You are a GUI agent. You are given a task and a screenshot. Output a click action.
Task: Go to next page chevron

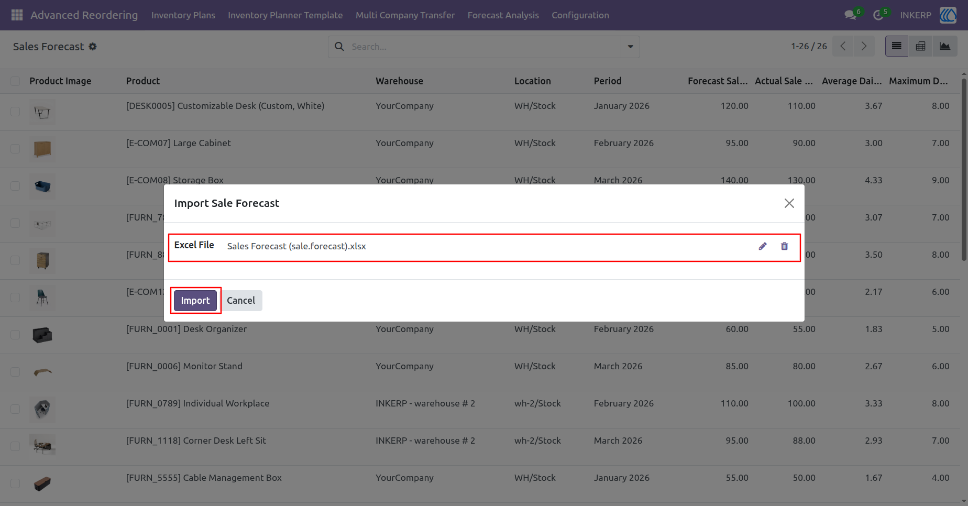(x=864, y=47)
